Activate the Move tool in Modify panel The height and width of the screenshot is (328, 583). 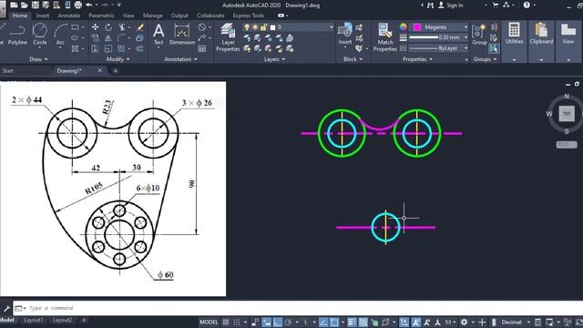95,27
